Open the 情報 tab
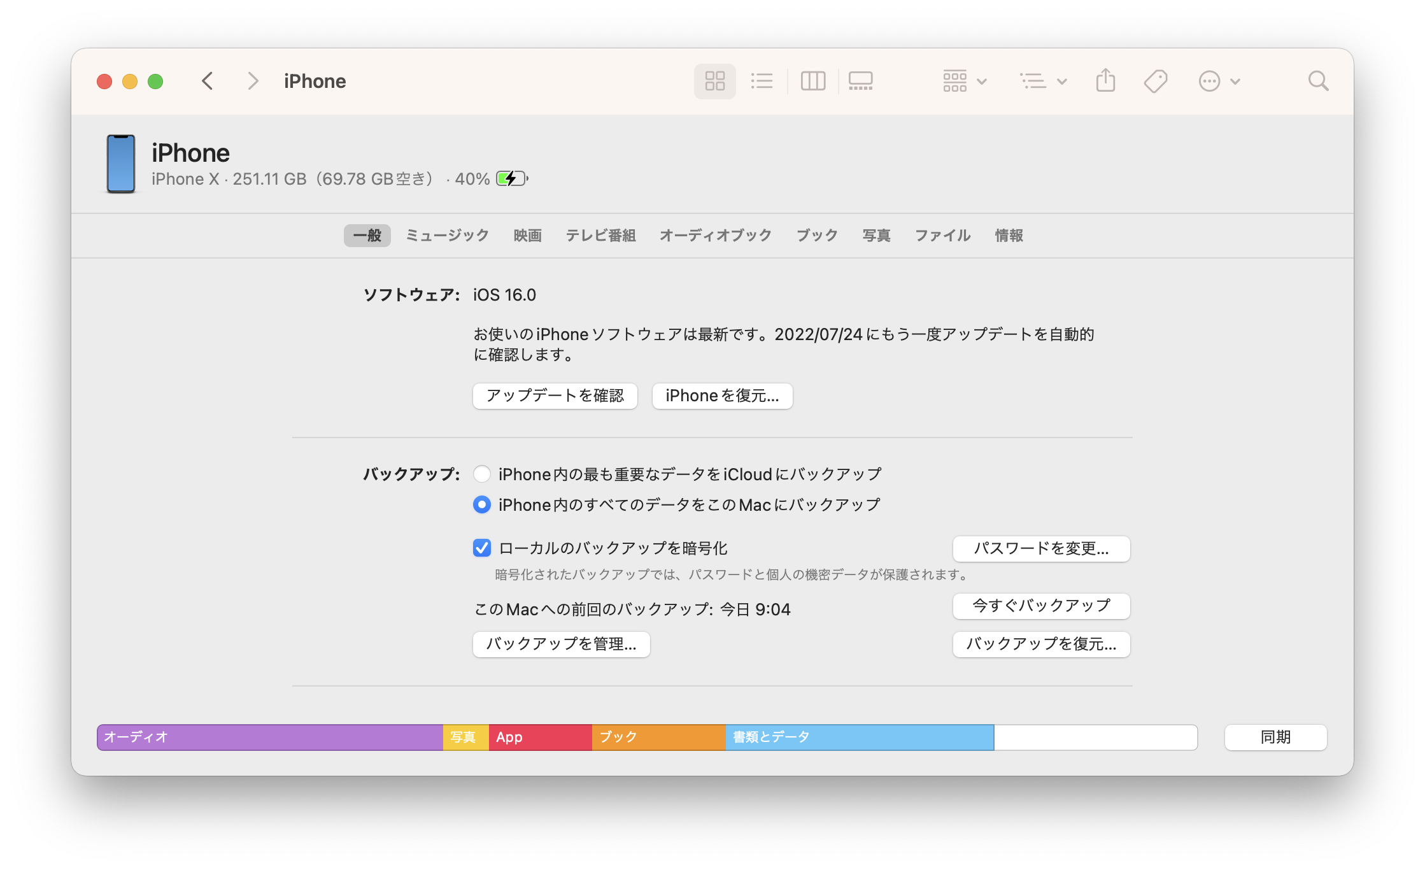Viewport: 1425px width, 870px height. coord(1009,236)
